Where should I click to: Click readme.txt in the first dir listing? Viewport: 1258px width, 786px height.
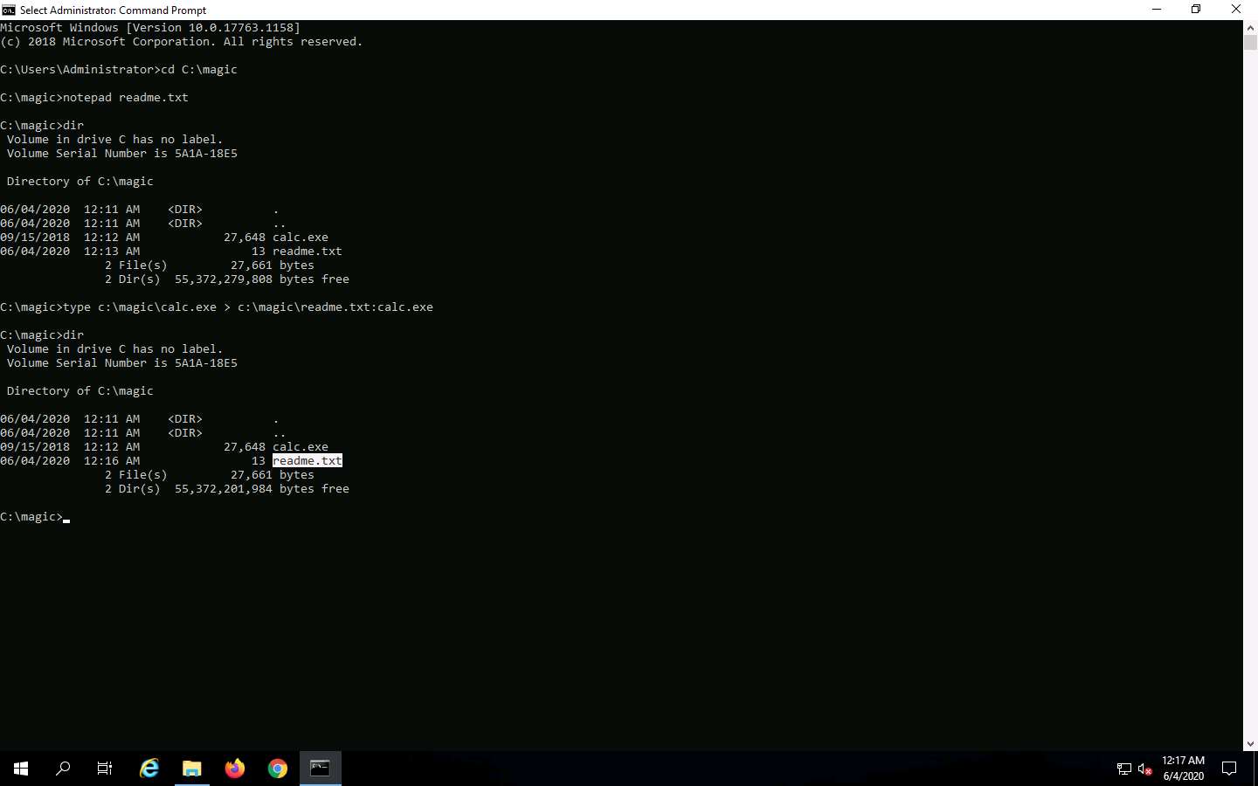point(308,252)
